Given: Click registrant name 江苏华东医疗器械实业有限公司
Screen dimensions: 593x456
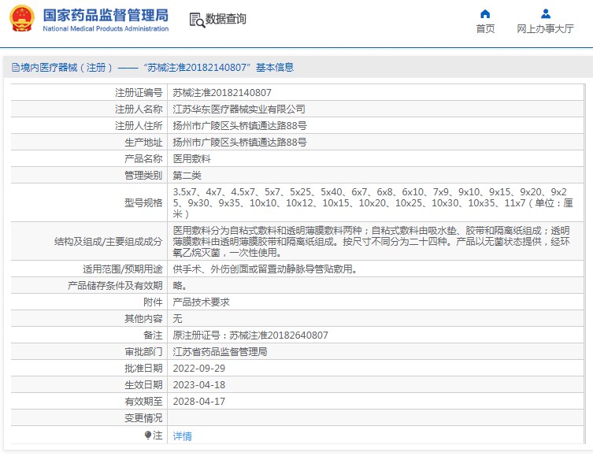Looking at the screenshot, I should pos(239,109).
